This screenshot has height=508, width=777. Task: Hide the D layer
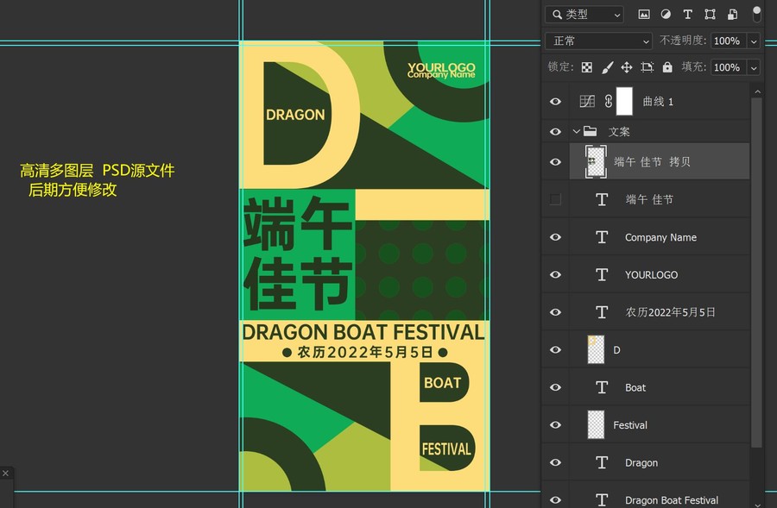555,350
